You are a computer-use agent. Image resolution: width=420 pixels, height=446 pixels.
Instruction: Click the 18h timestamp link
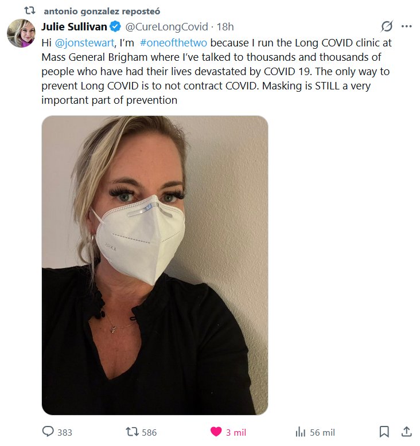point(225,27)
